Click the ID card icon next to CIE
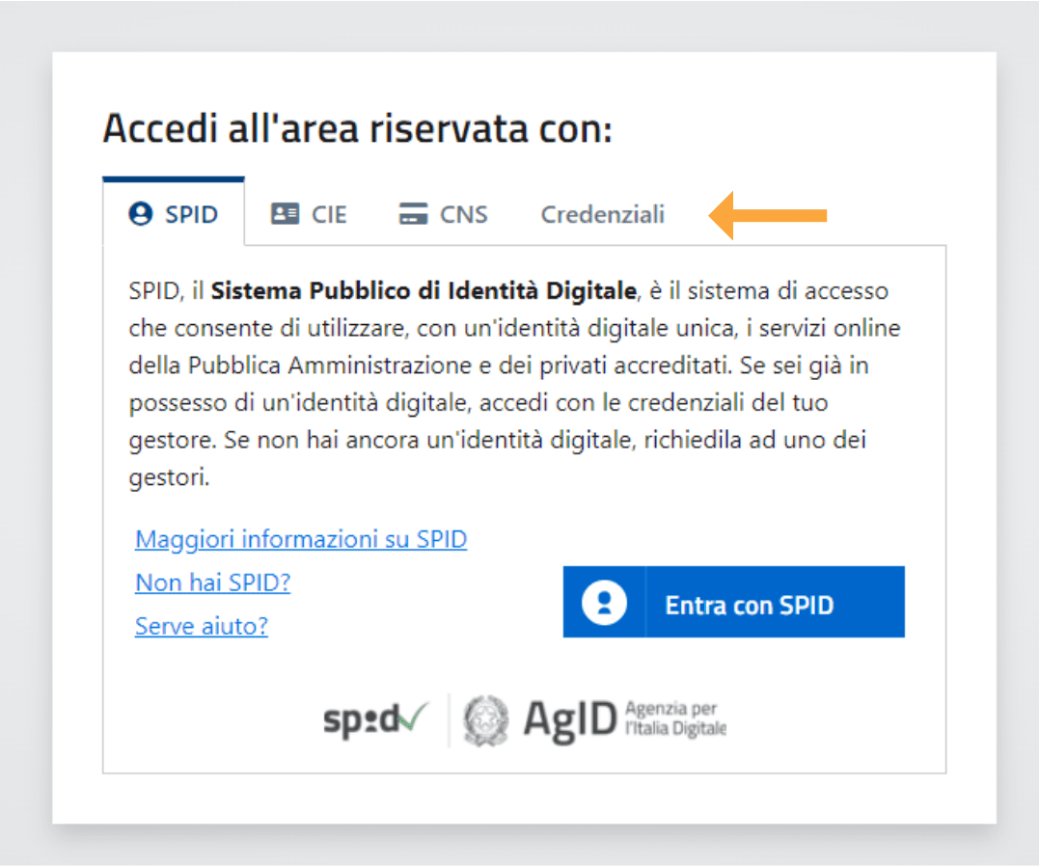 284,214
